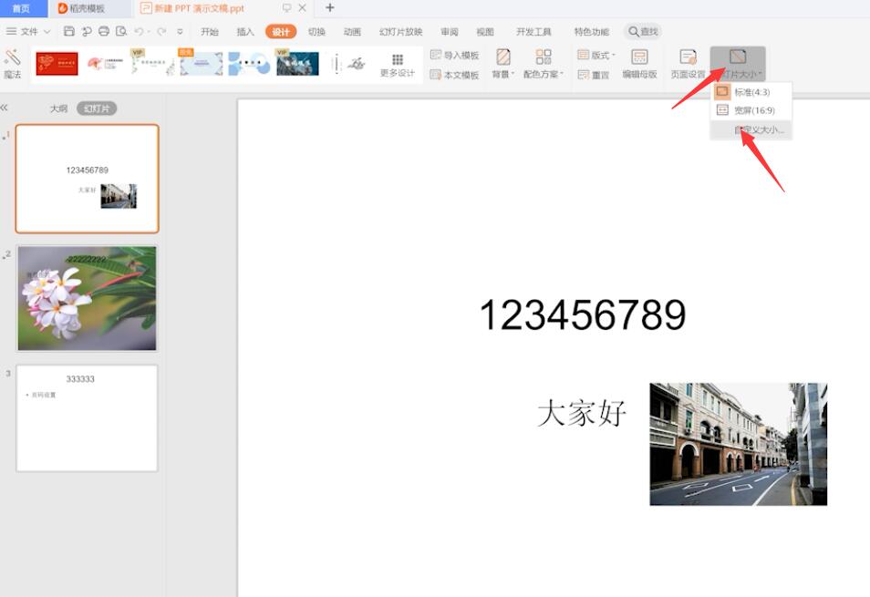Click the 幻灯片大小 slide size button
This screenshot has height=597, width=870.
[x=738, y=64]
